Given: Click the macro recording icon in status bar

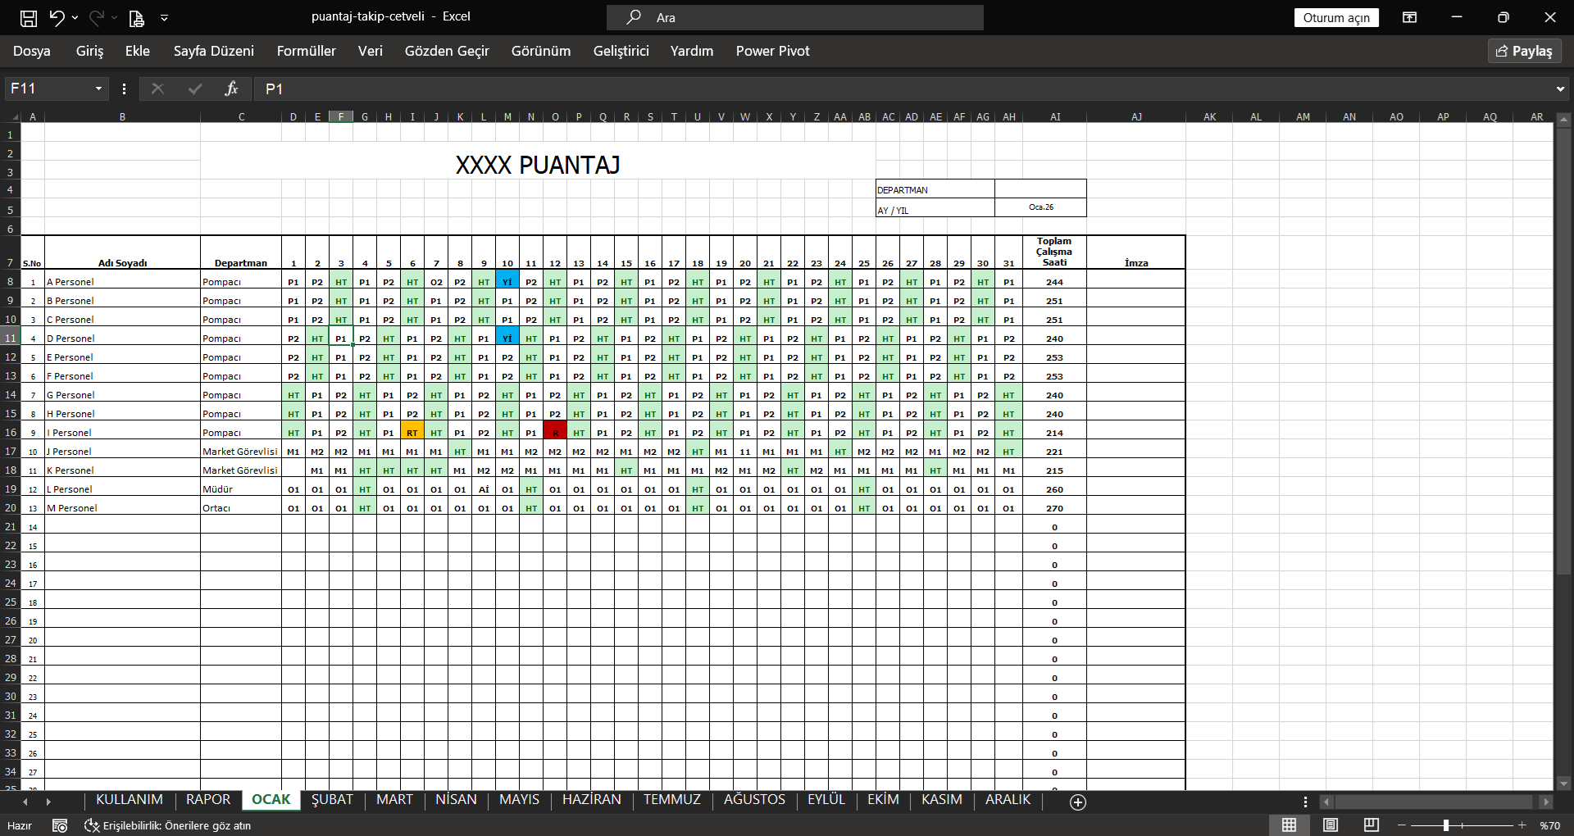Looking at the screenshot, I should (x=60, y=825).
